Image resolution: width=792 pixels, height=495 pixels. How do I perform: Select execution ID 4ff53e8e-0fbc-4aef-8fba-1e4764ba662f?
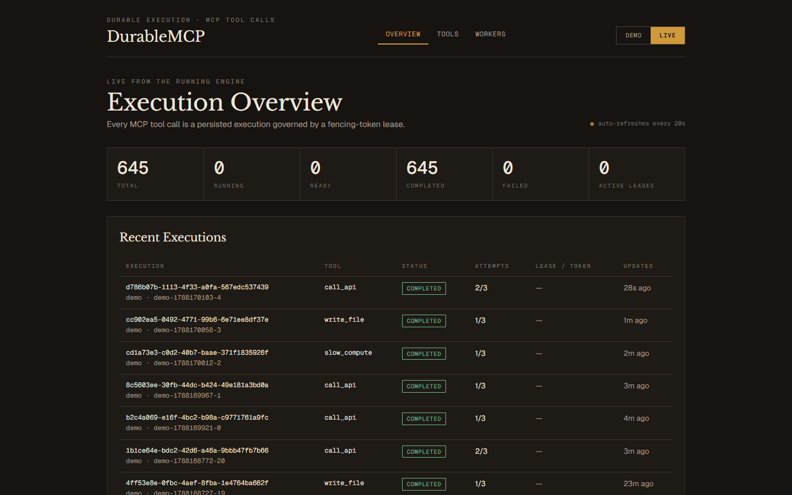[197, 483]
